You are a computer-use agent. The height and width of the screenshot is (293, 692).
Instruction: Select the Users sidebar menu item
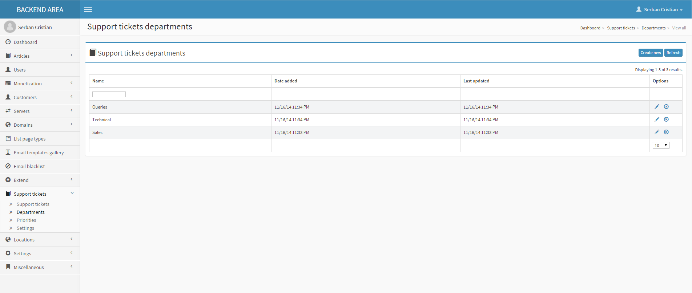point(20,70)
